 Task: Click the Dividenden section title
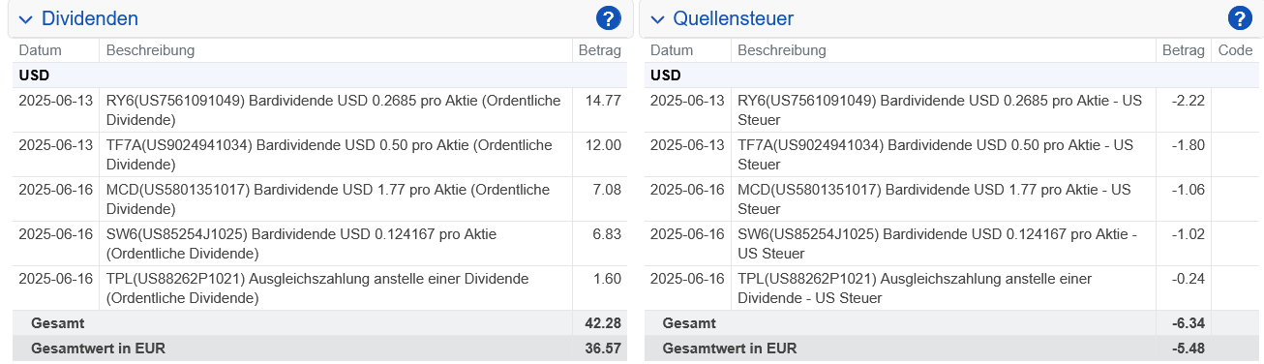pyautogui.click(x=90, y=18)
